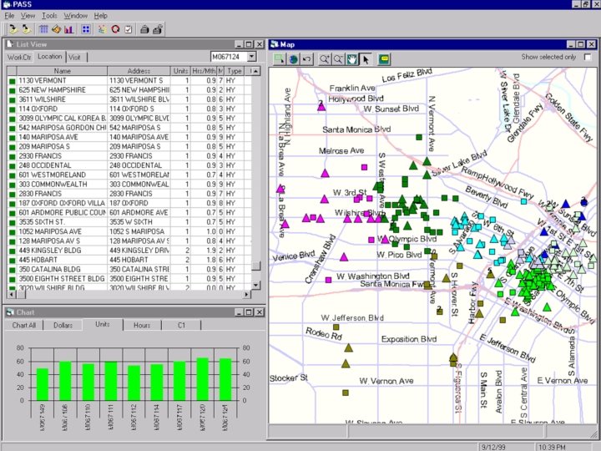Click the first folder icon with down arrow
The image size is (601, 451).
coord(13,29)
